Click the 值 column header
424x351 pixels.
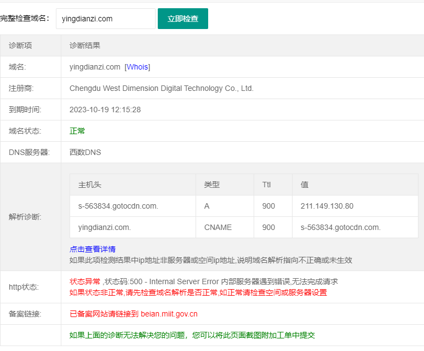coord(305,185)
